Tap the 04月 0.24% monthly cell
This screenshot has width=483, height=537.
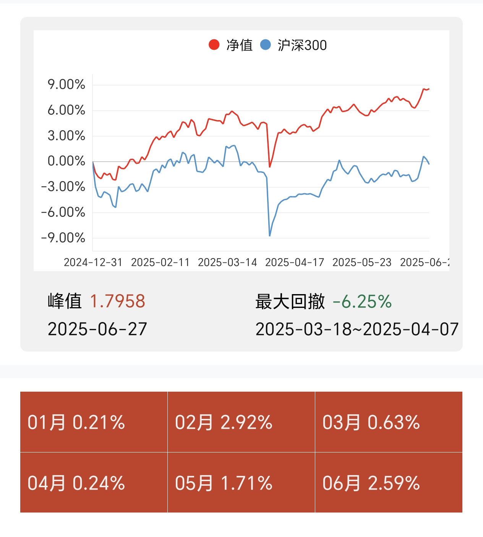point(94,483)
